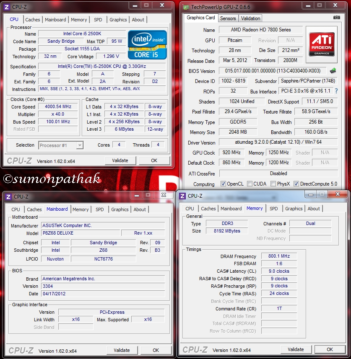
Task: Click the Multiplier value x 40.0
Action: tap(58, 114)
